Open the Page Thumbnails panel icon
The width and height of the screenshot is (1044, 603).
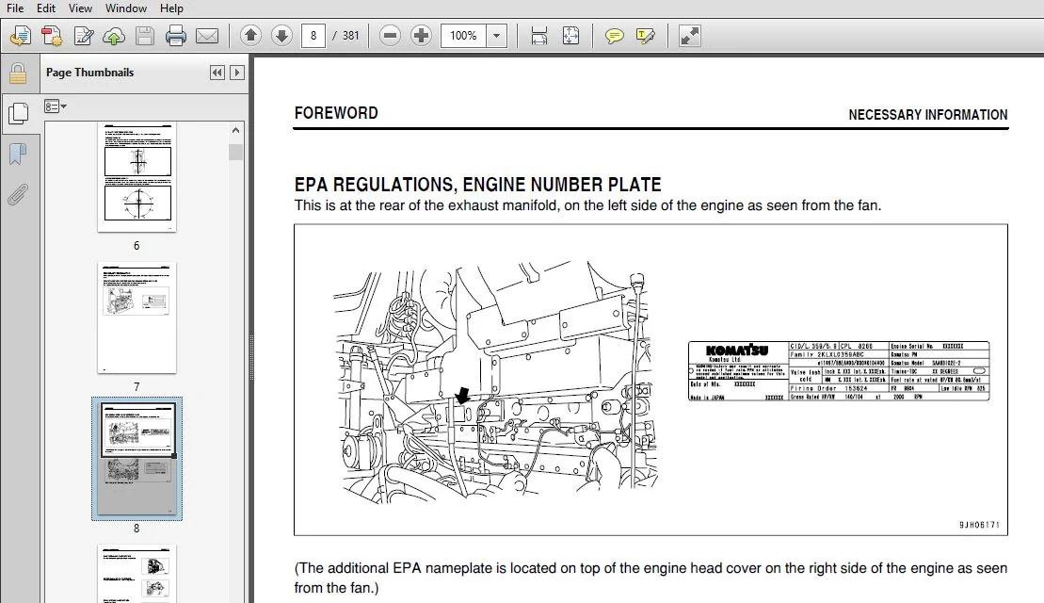pyautogui.click(x=18, y=113)
